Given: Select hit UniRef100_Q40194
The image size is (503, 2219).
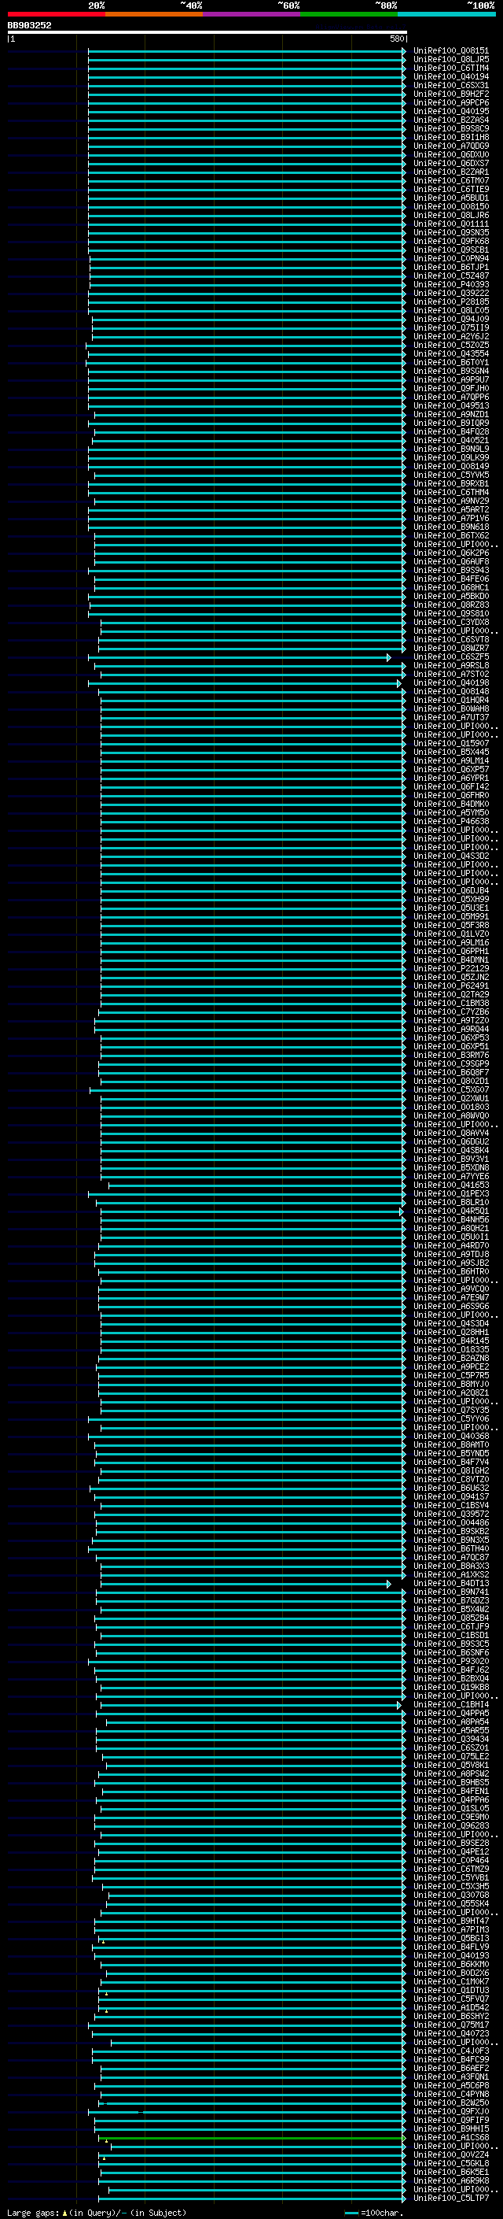Looking at the screenshot, I should pyautogui.click(x=451, y=76).
